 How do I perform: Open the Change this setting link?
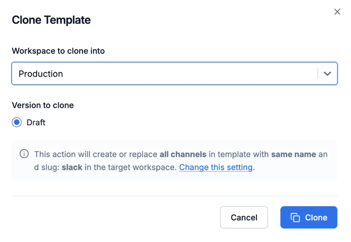216,167
